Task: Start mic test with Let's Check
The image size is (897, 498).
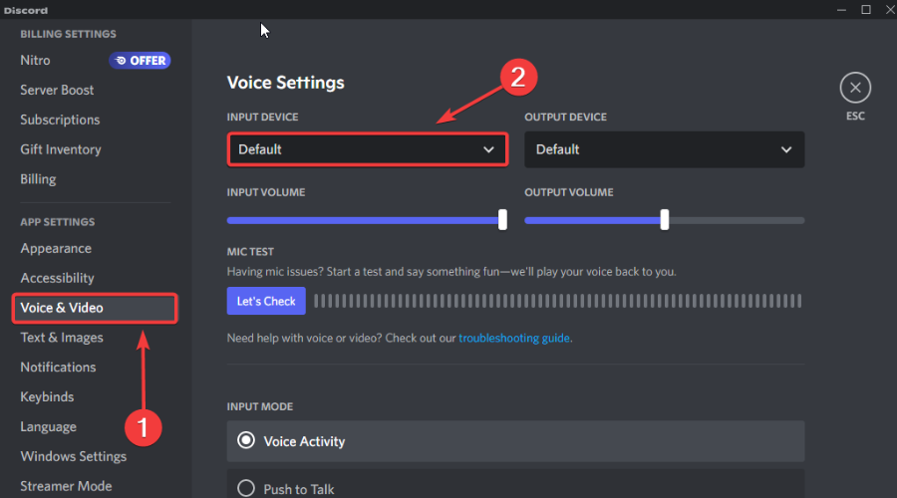Action: (266, 301)
